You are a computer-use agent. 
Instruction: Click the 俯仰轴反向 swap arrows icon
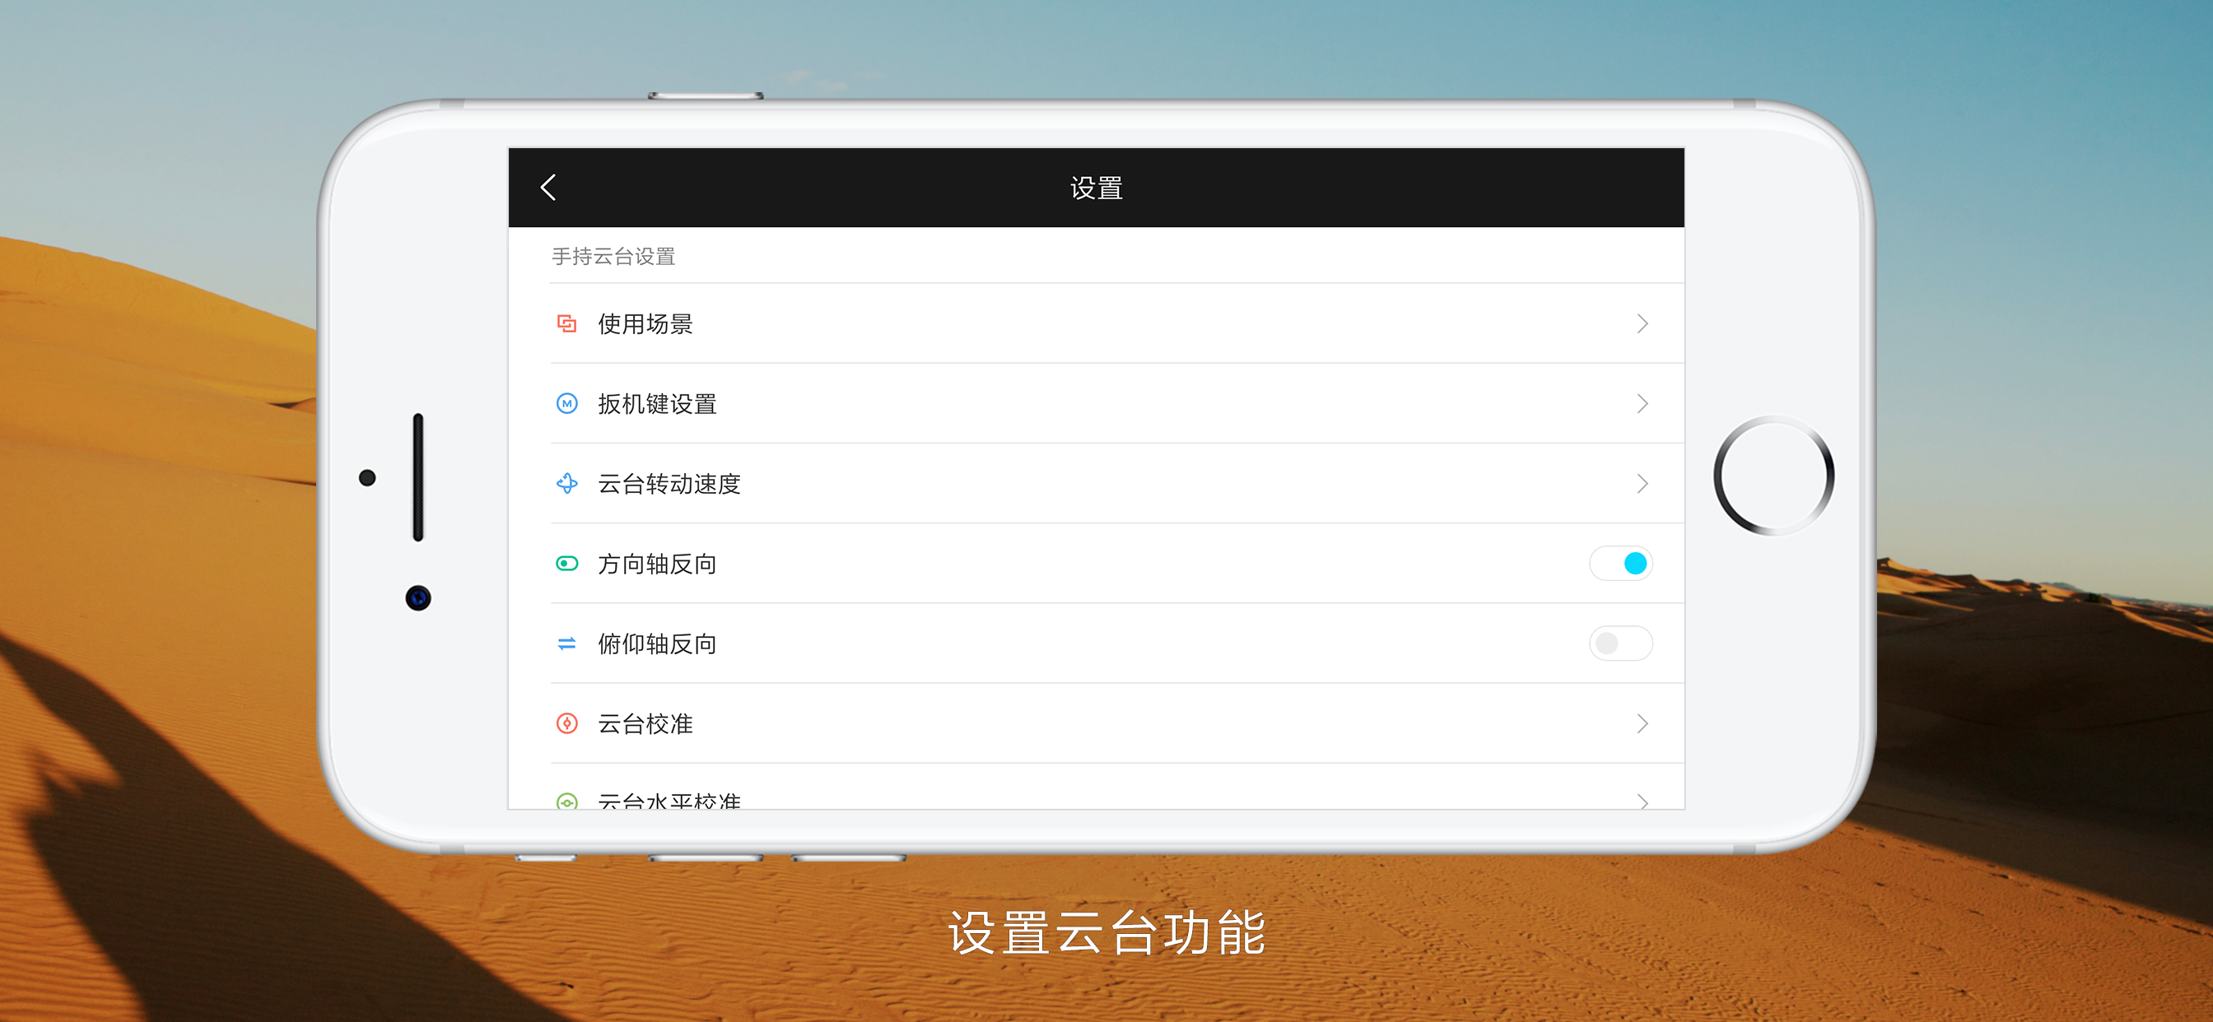[x=567, y=643]
